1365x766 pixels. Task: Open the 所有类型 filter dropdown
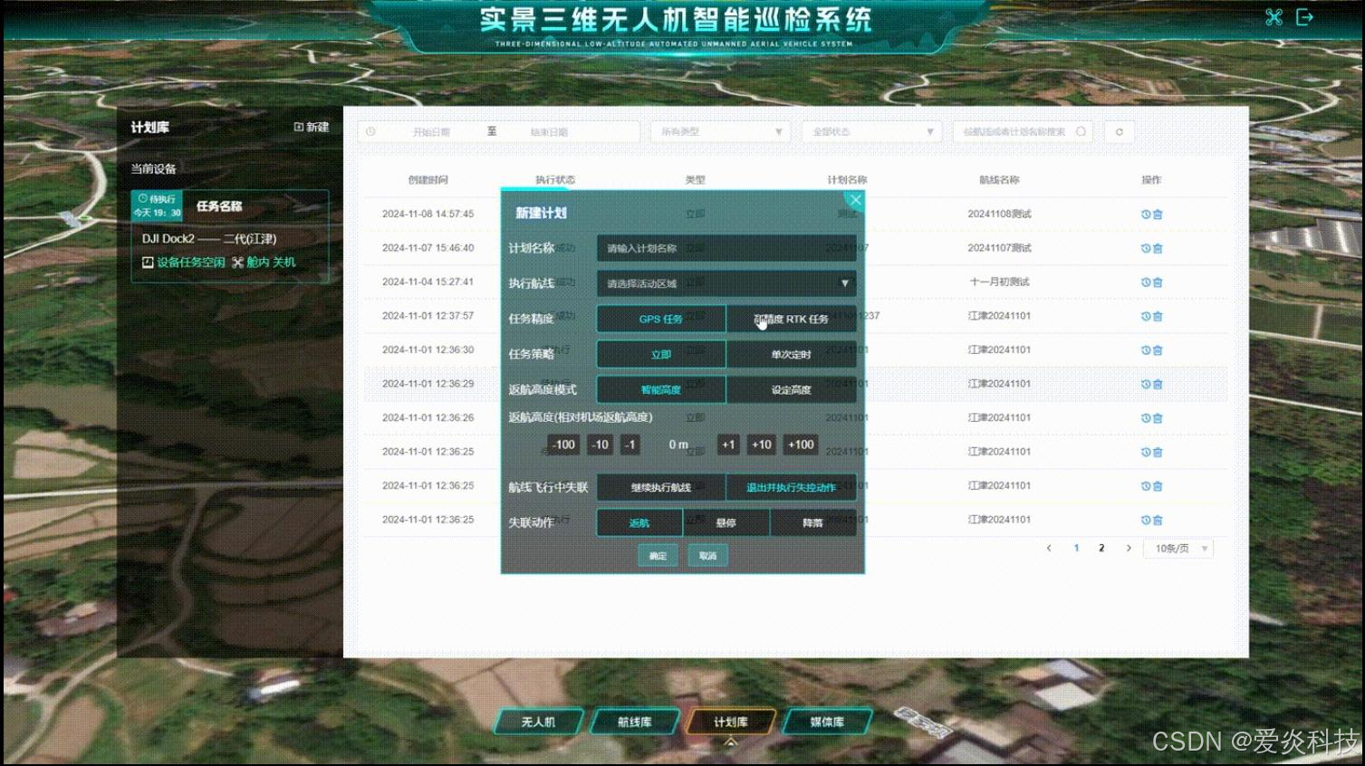click(x=720, y=132)
